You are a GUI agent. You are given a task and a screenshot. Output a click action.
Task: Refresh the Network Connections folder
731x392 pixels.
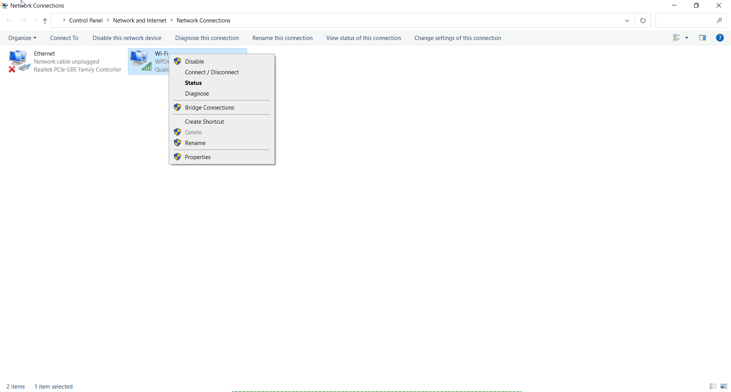click(643, 21)
